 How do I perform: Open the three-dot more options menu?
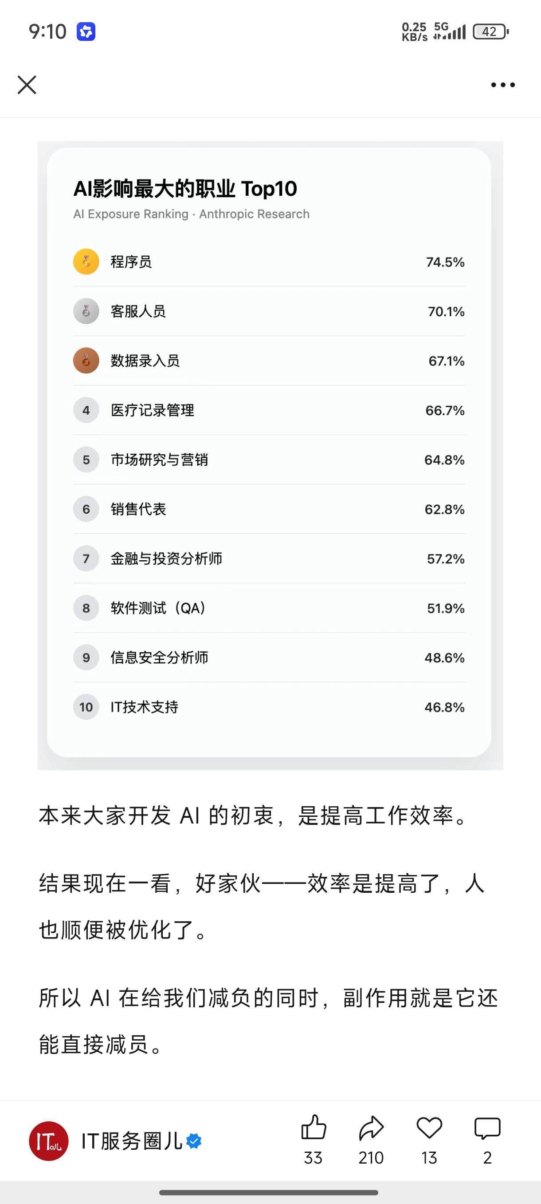[x=503, y=85]
